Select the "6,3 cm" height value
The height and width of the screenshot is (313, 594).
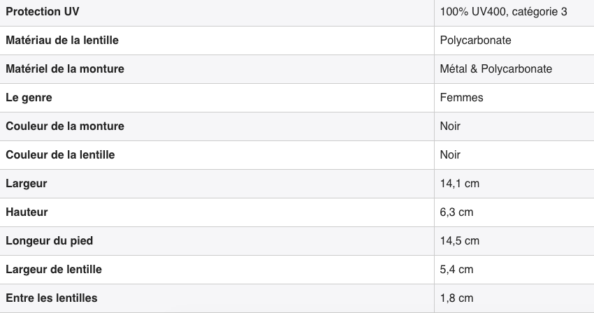pos(456,212)
